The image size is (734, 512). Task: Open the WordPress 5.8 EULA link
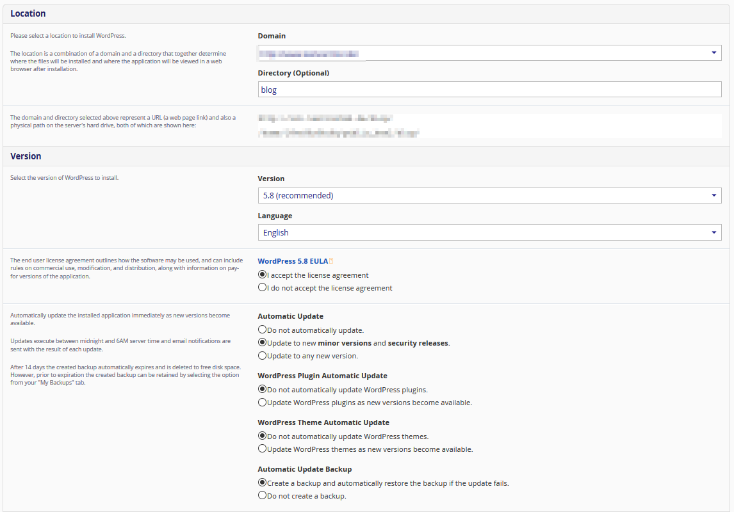pyautogui.click(x=293, y=261)
